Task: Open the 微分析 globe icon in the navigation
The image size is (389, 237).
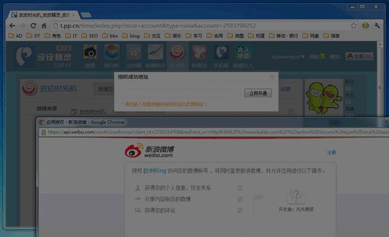Action: coord(112,52)
